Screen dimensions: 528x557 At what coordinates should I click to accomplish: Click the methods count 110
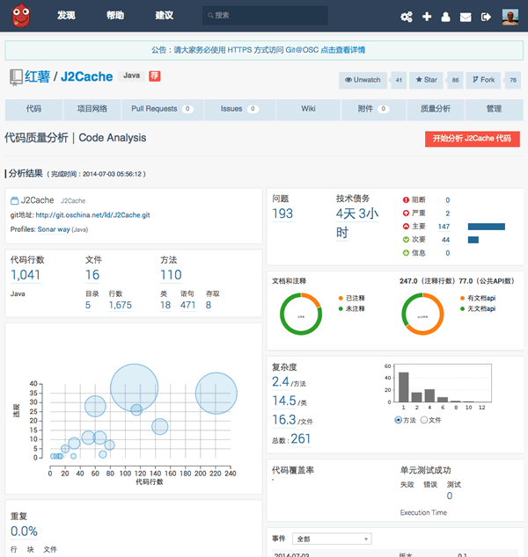(x=171, y=275)
